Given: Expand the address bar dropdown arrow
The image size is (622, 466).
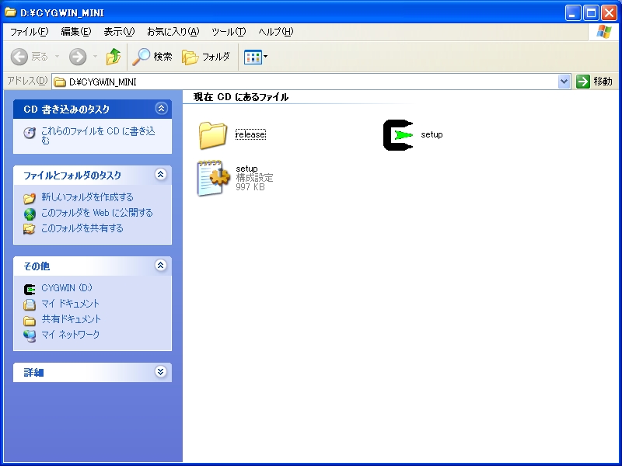Looking at the screenshot, I should click(564, 82).
